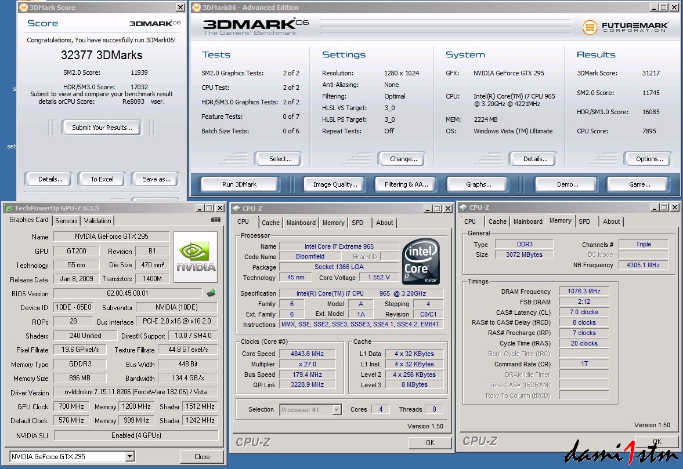Click the Core Voltage 1.552 V value
The height and width of the screenshot is (469, 683).
tap(378, 277)
